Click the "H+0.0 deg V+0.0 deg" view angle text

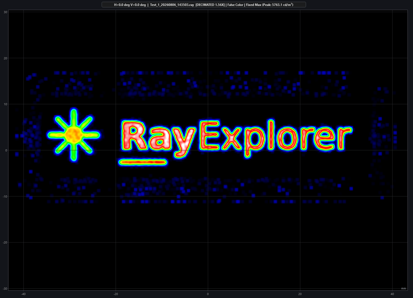pos(130,5)
